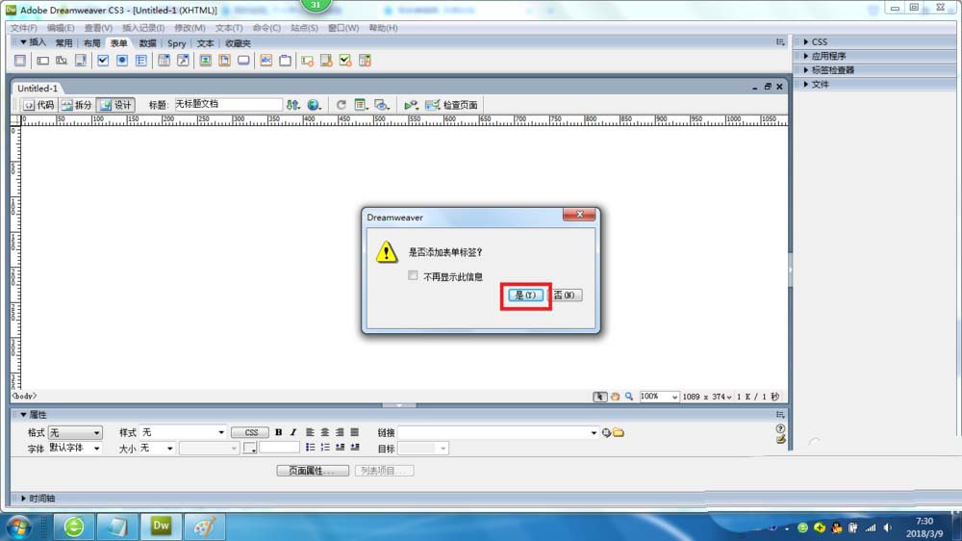Select the Zoom magnifier tool
Viewport: 962px width, 541px height.
pyautogui.click(x=629, y=397)
